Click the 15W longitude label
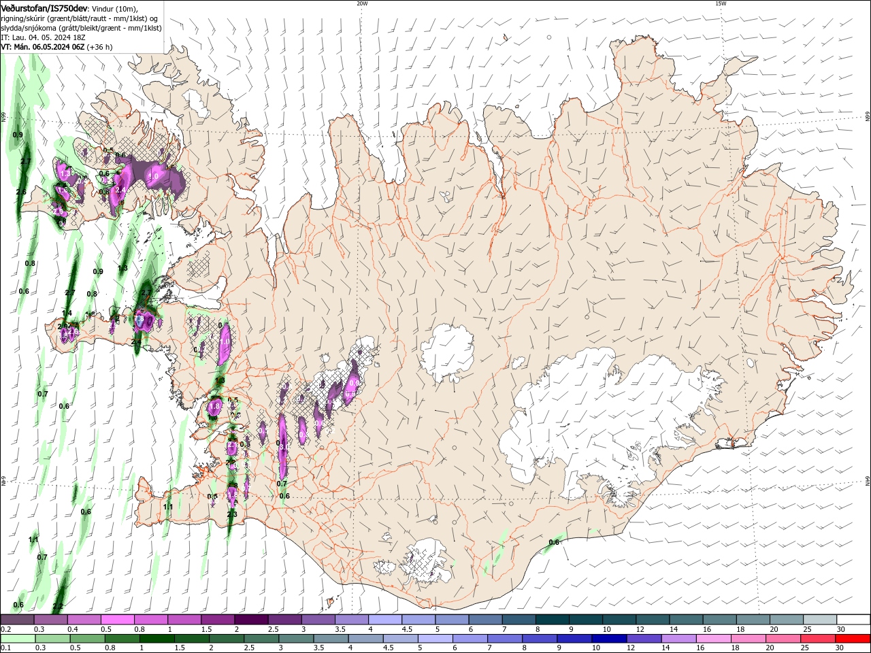Image resolution: width=871 pixels, height=653 pixels. point(721,3)
